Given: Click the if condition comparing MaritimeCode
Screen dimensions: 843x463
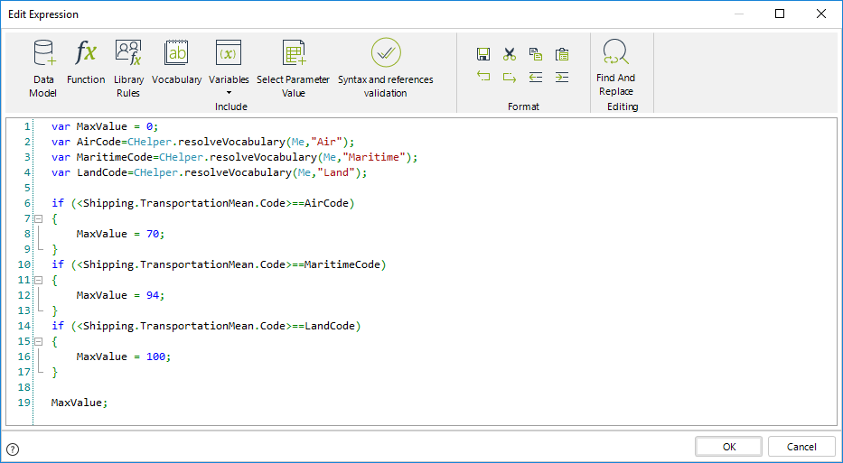Looking at the screenshot, I should point(219,264).
